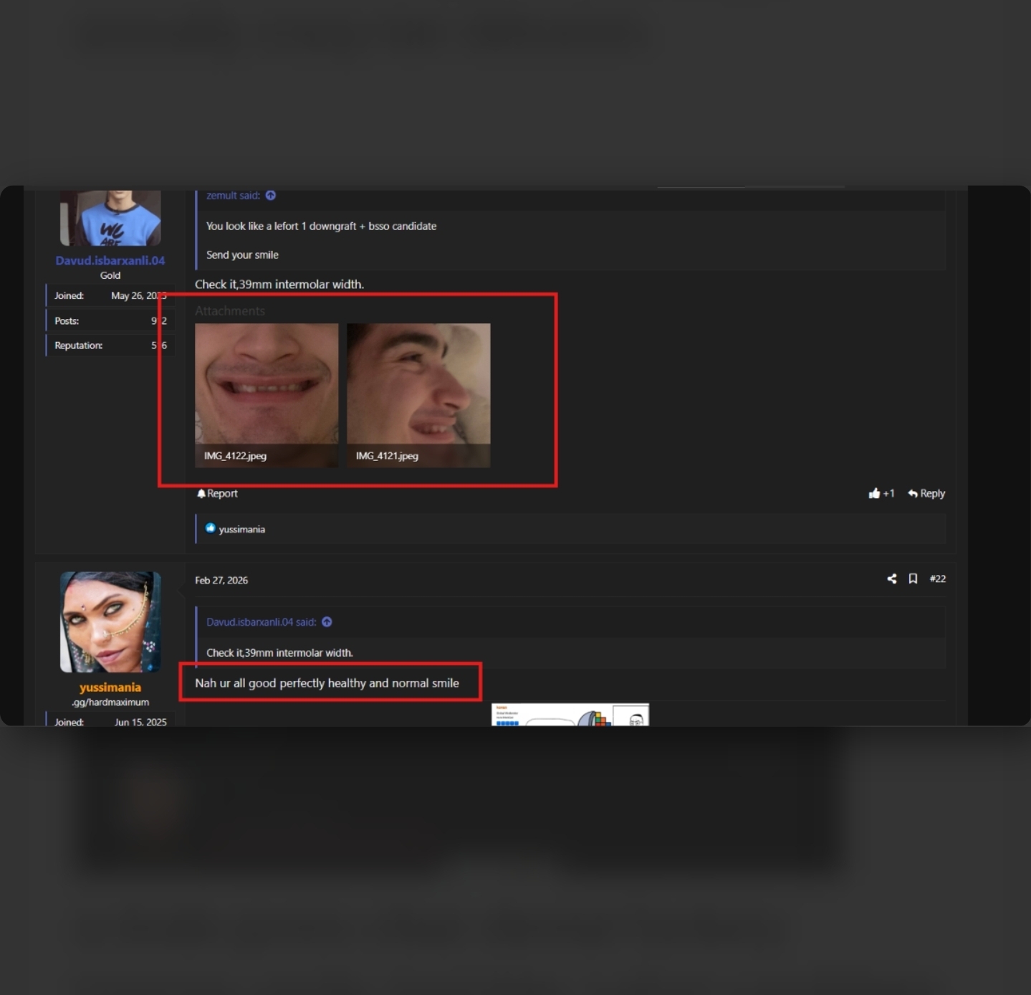Open the IMG_4121.jpeg attachment thumbnail
Viewport: 1031px width, 995px height.
(x=418, y=395)
